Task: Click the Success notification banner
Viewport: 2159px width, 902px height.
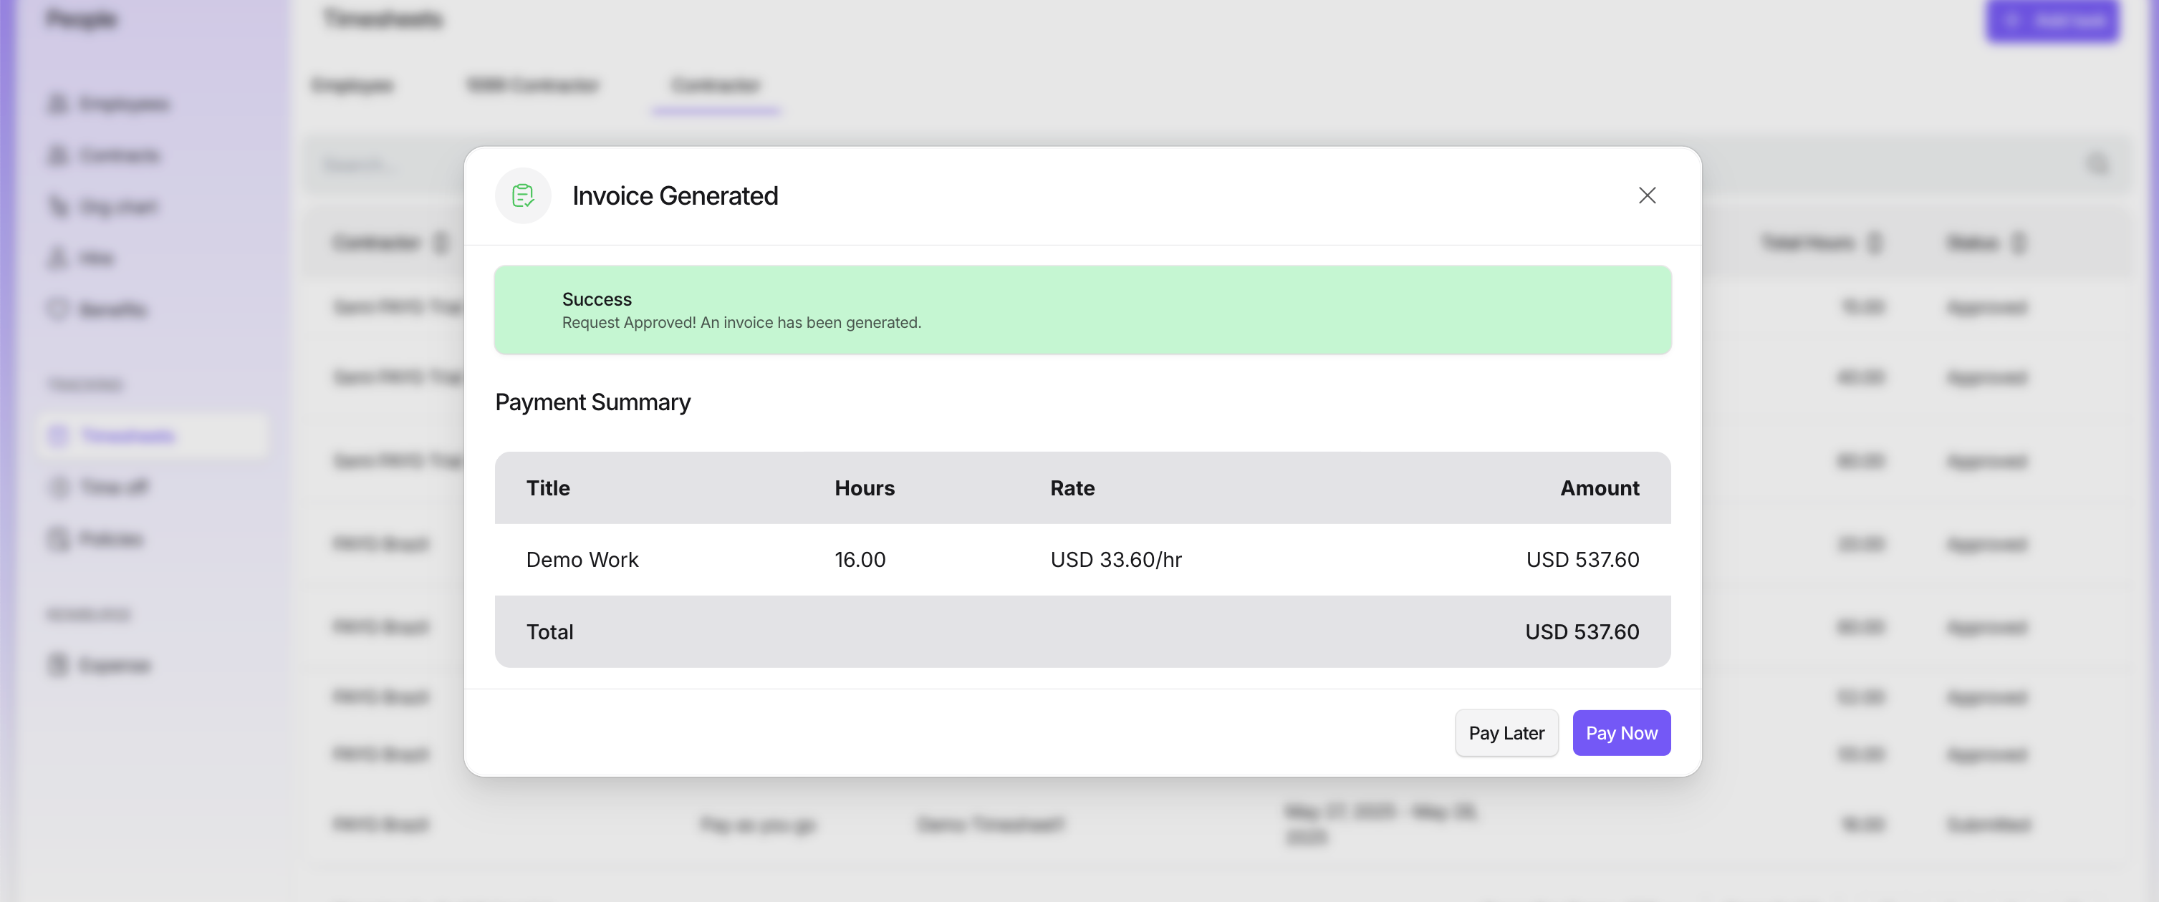Action: [x=1082, y=310]
